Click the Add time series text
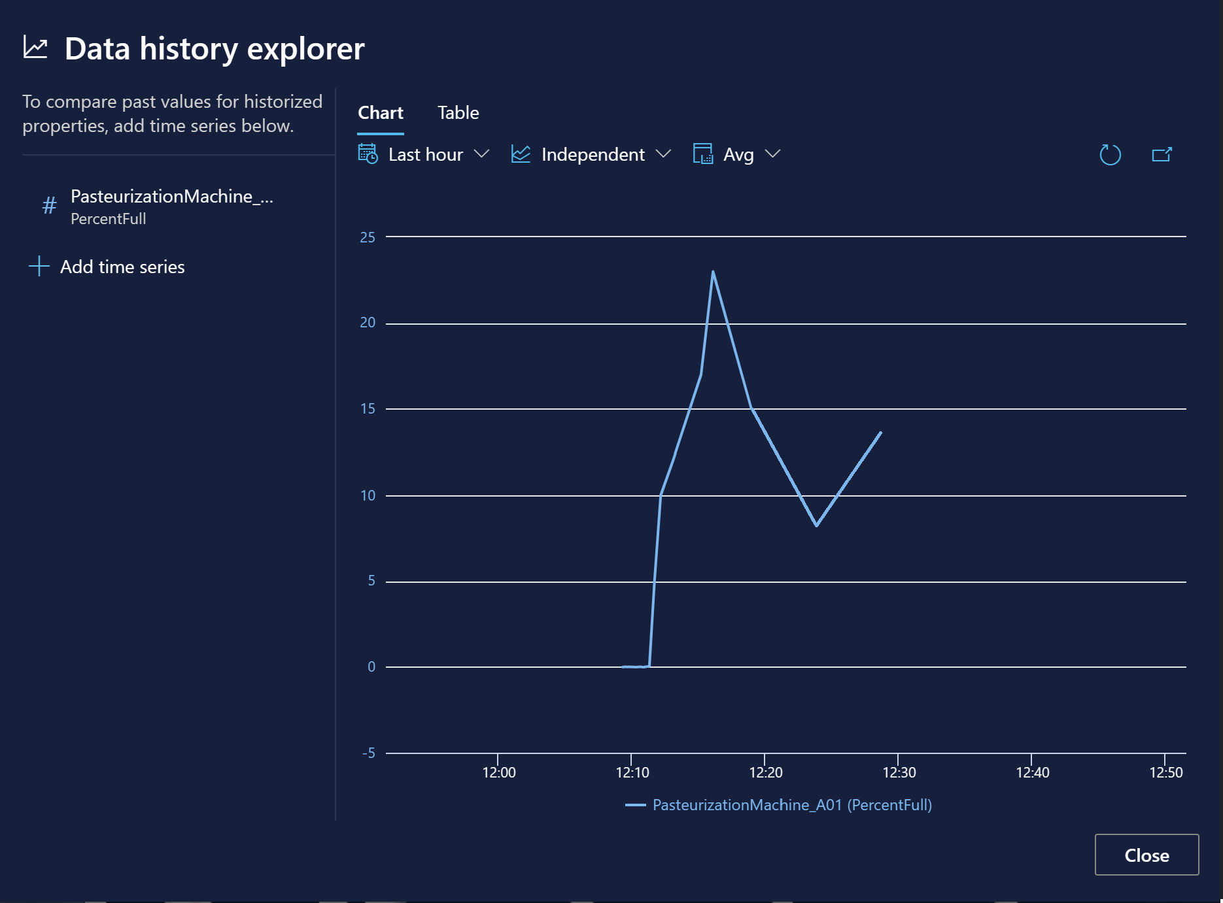 pos(122,267)
